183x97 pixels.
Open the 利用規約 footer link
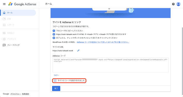[26, 94]
